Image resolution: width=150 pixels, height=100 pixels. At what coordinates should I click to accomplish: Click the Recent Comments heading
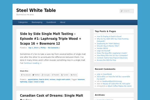(105, 69)
